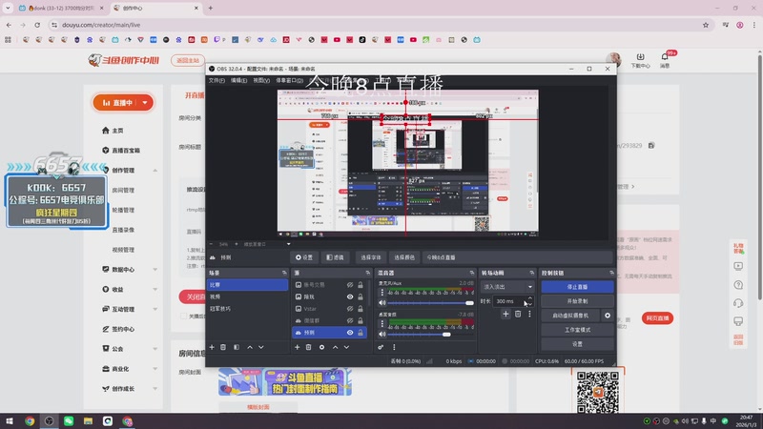
Task: Move scene up with arrow icon
Action: click(x=250, y=347)
